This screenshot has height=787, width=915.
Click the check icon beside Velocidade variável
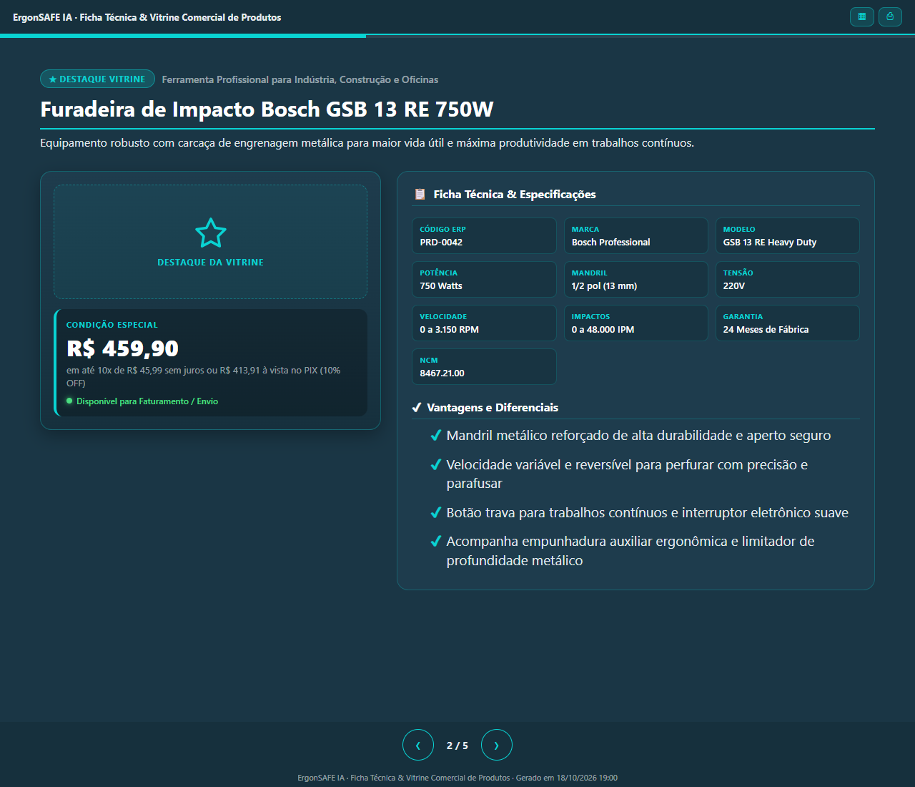click(x=435, y=464)
